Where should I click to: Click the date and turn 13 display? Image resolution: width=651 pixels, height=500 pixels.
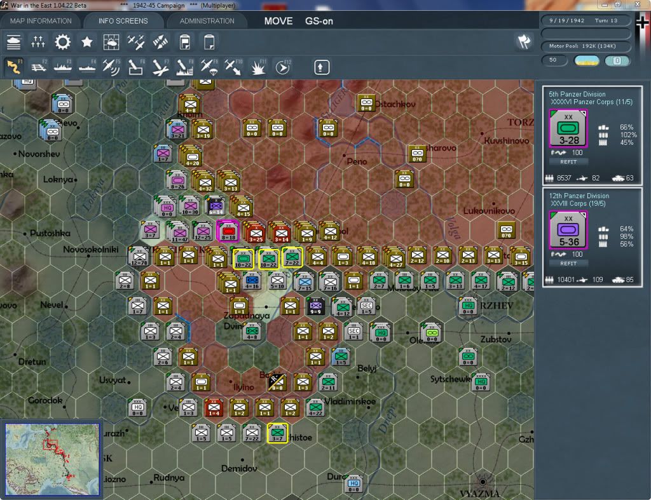pyautogui.click(x=586, y=20)
